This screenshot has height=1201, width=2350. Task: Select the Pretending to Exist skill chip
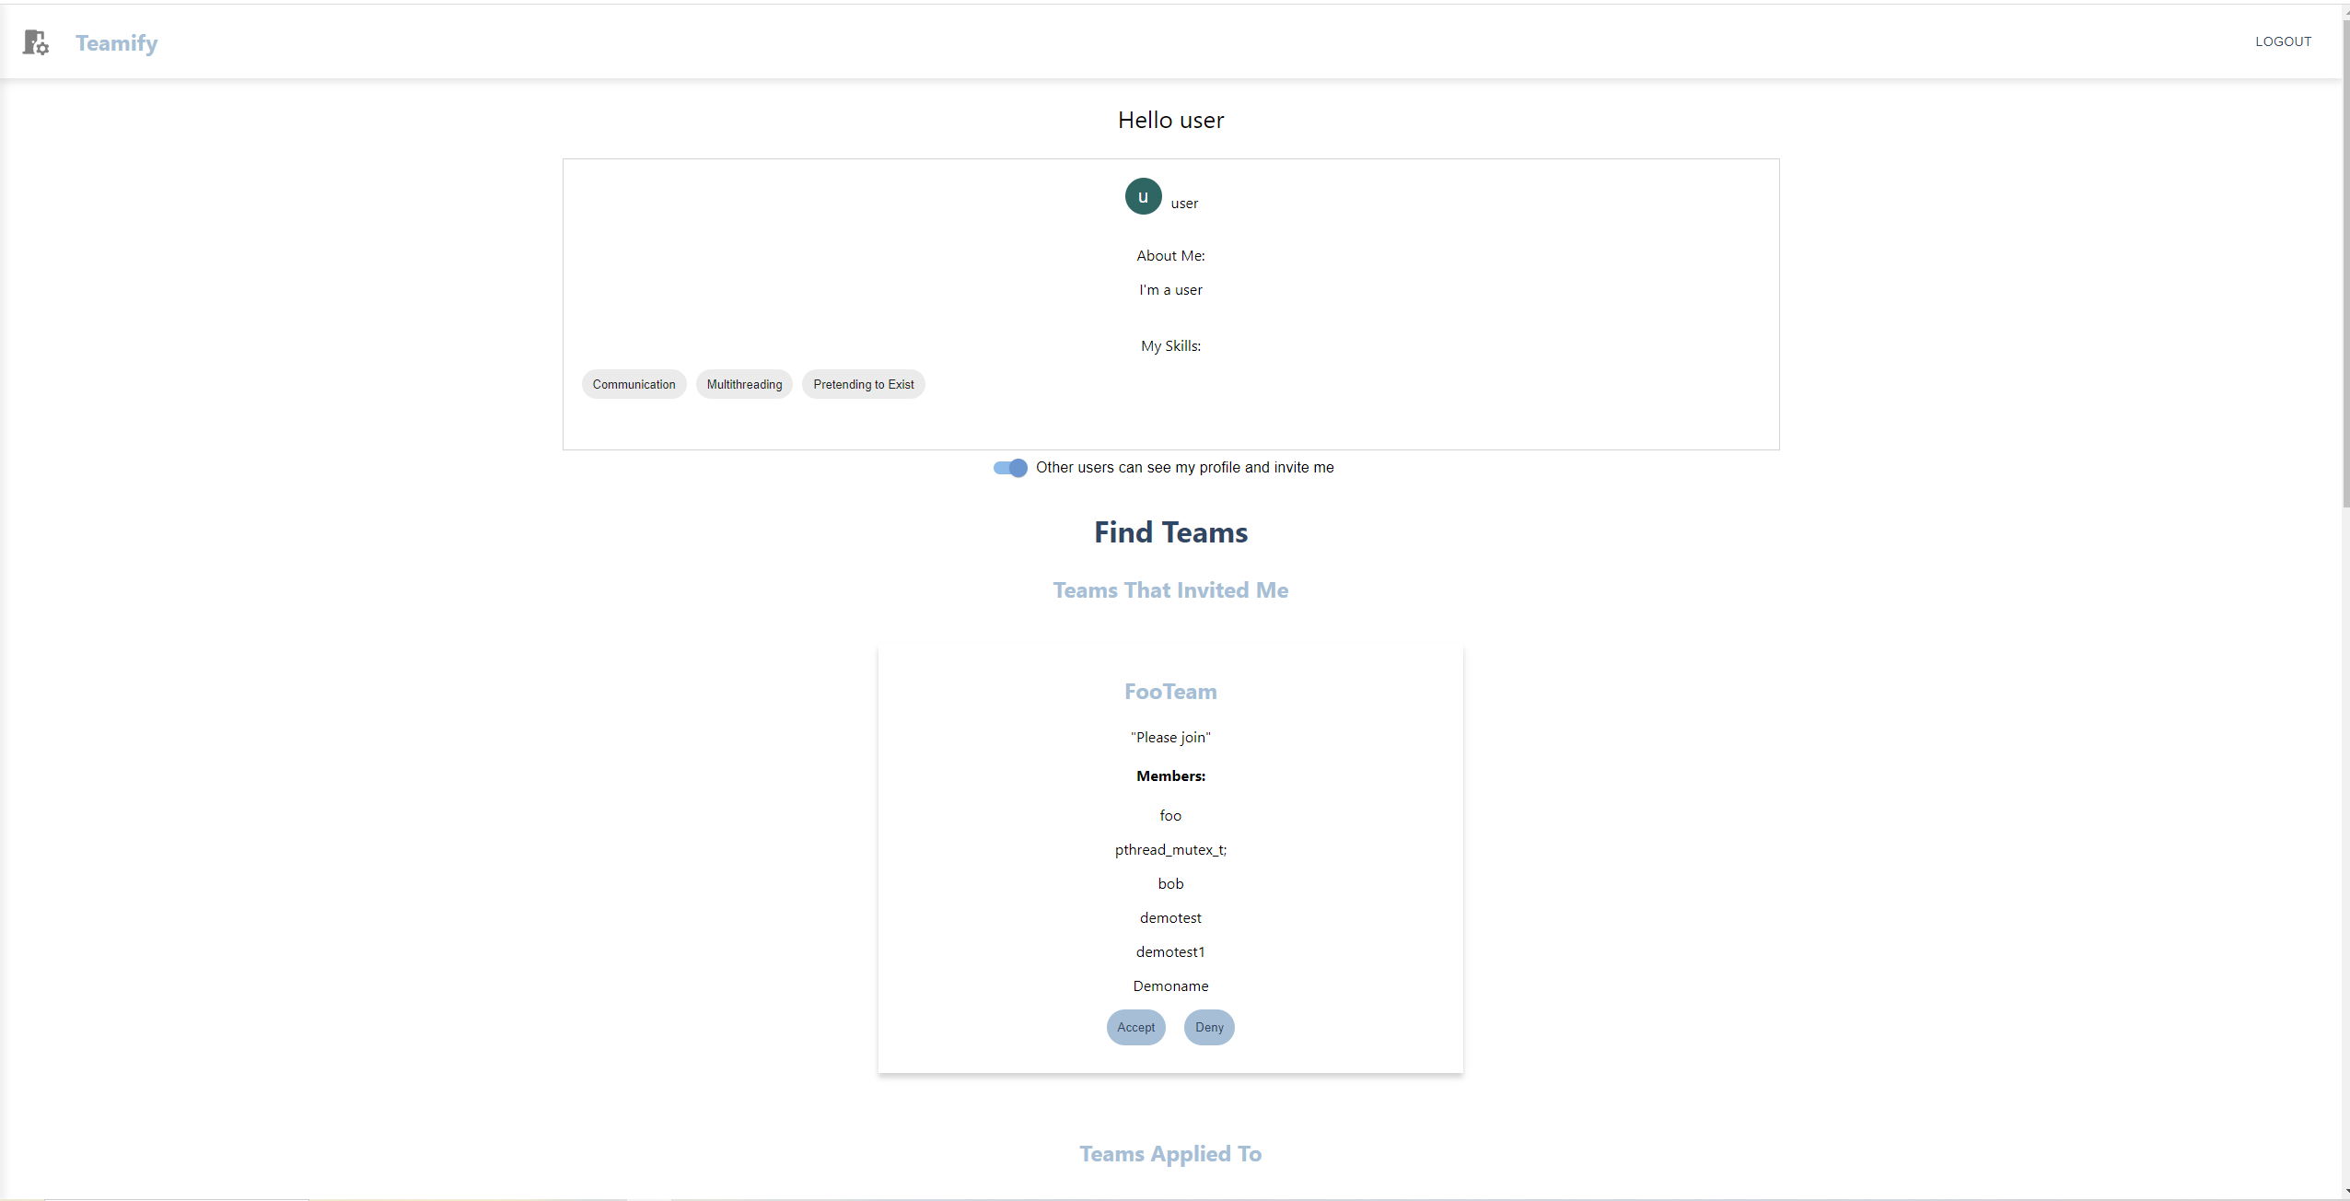864,384
